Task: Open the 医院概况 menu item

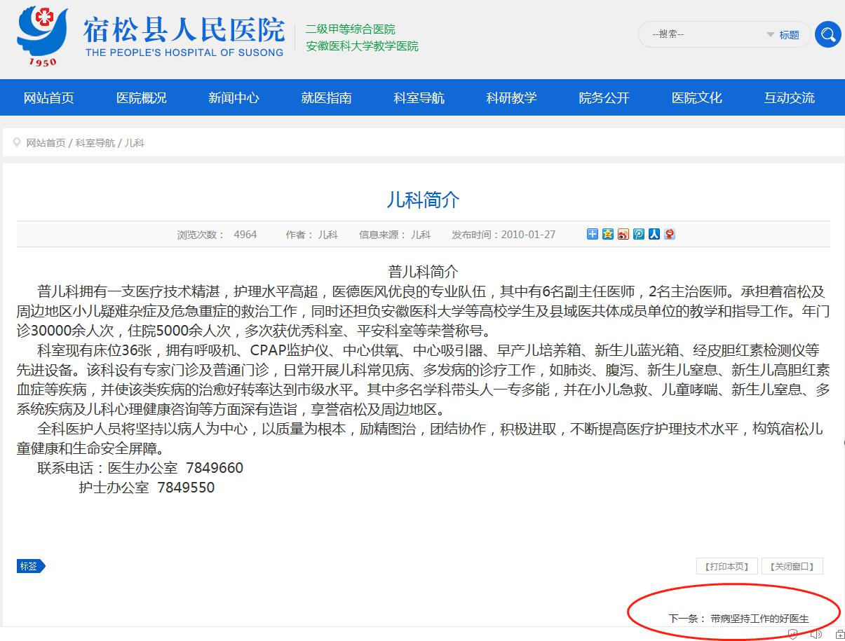Action: 142,98
